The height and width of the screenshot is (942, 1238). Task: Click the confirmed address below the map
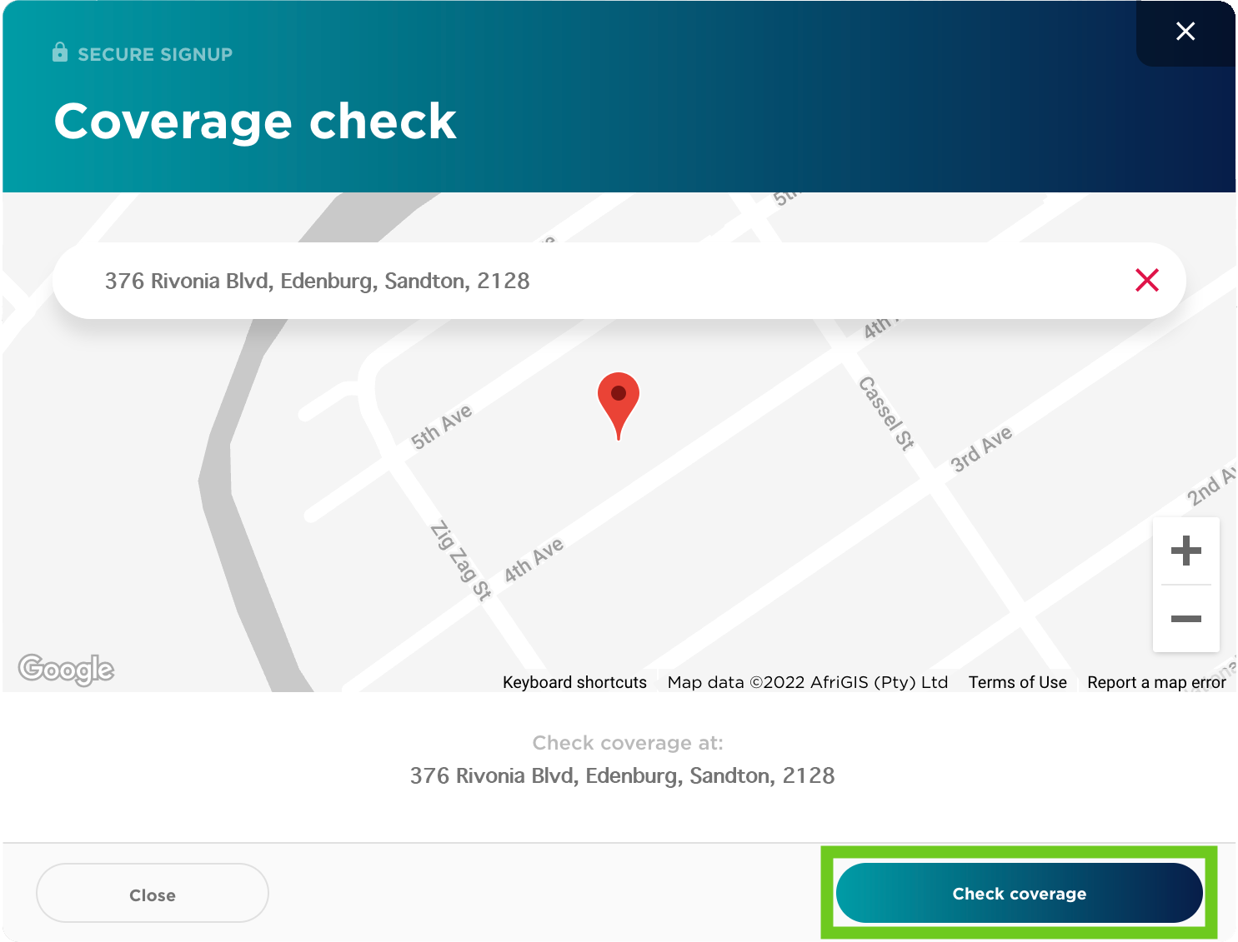click(x=622, y=775)
